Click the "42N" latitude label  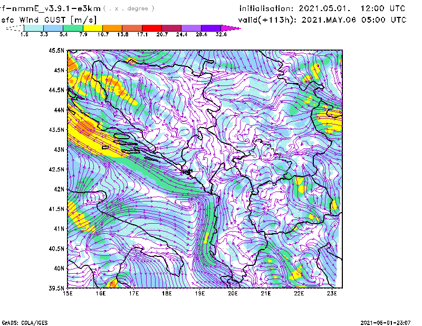[59, 189]
